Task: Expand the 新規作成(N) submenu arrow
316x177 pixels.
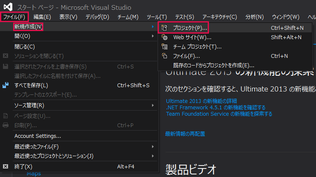Action: [153, 27]
